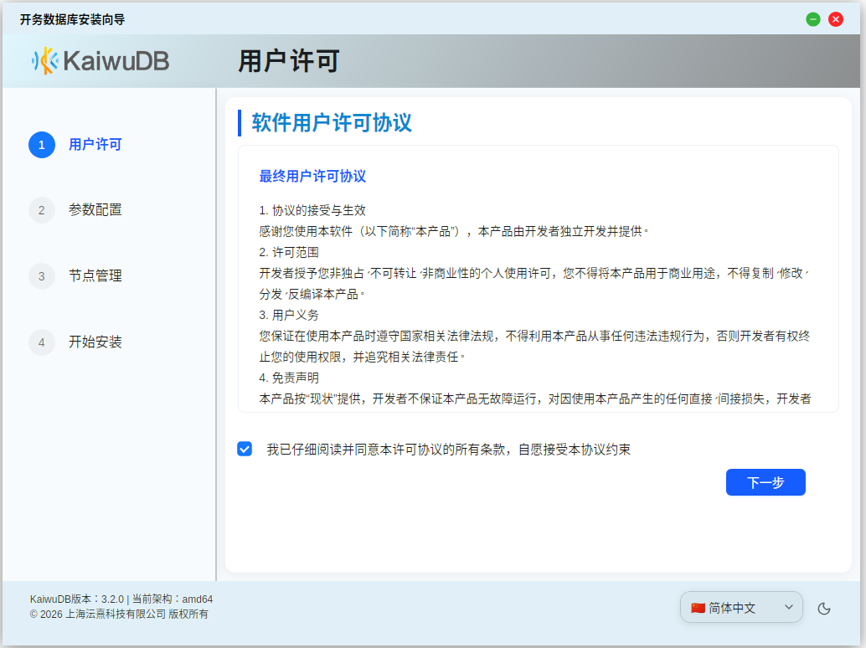This screenshot has width=866, height=648.
Task: Click line 分发、反编译本产品
Action: pyautogui.click(x=312, y=294)
